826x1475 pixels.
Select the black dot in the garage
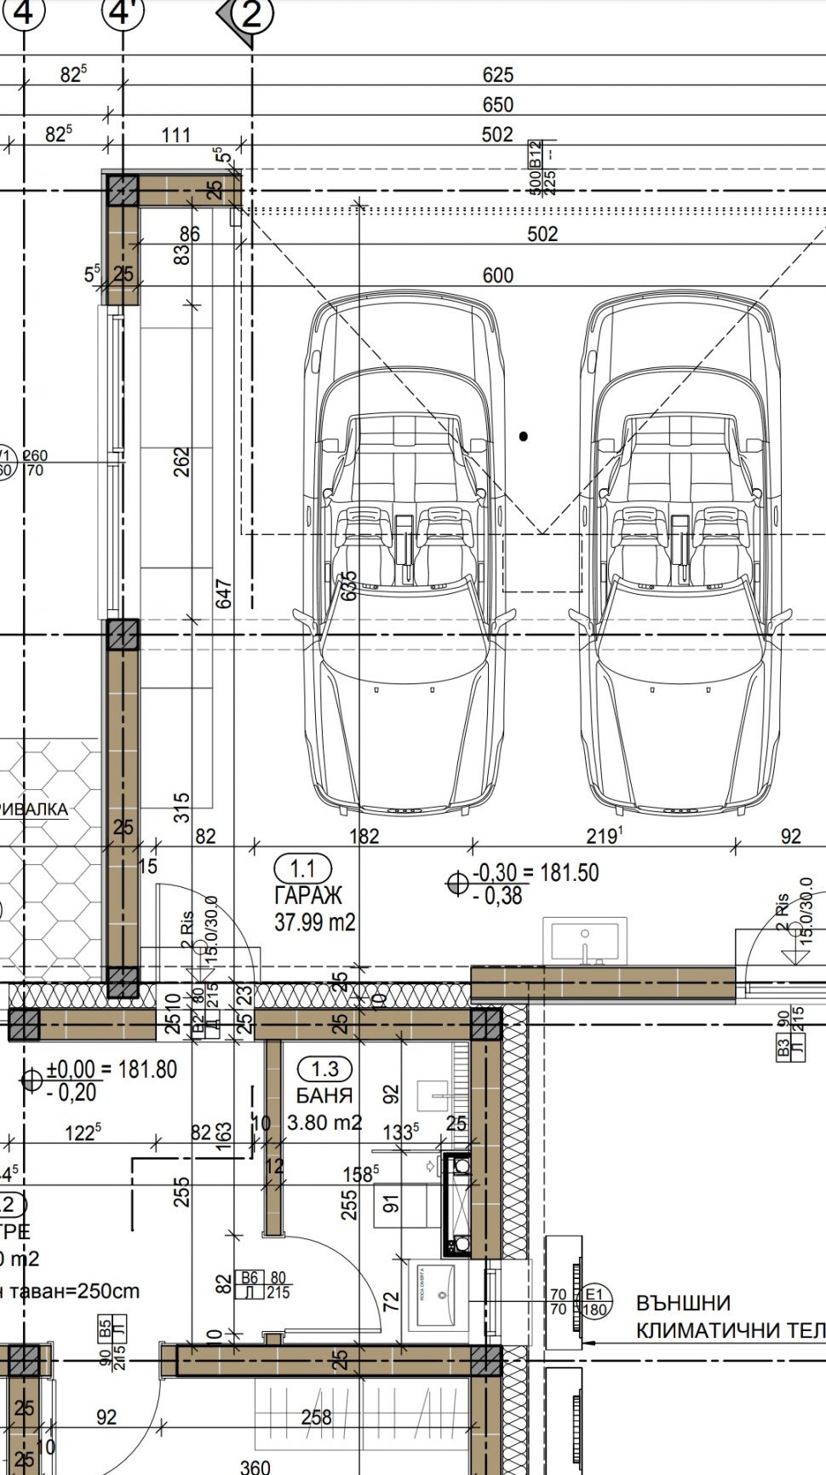(x=524, y=436)
